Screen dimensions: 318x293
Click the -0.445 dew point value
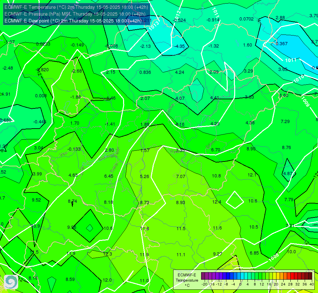point(40,122)
